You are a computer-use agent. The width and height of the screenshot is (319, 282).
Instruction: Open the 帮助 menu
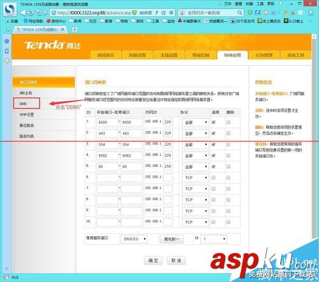271,4
